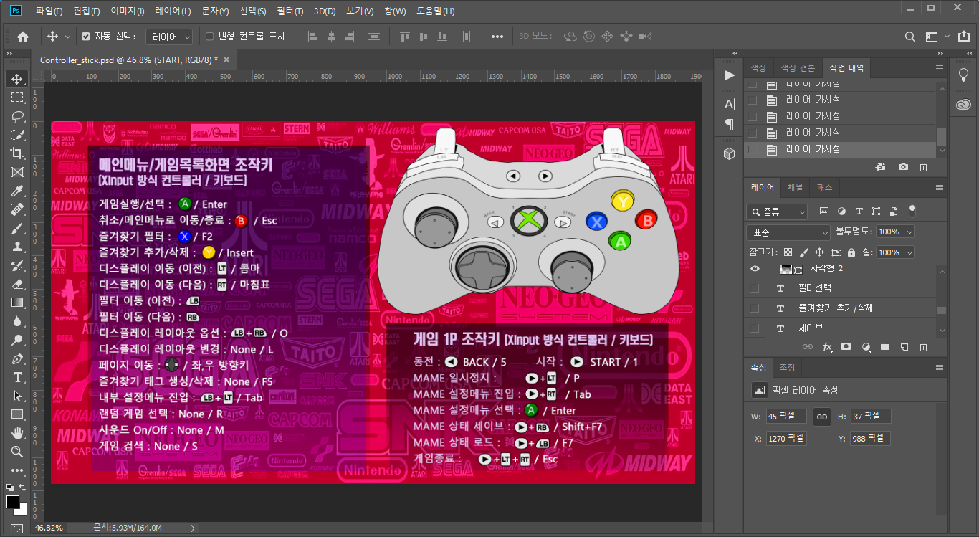Open the 레이어 auto-select dropdown
The height and width of the screenshot is (537, 979).
point(170,37)
